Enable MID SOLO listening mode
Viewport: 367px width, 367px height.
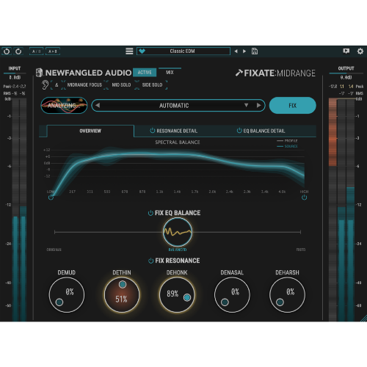tap(121, 85)
